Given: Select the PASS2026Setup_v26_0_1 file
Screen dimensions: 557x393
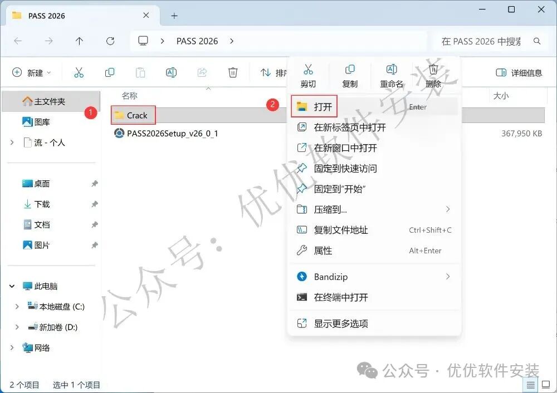Looking at the screenshot, I should click(x=166, y=134).
